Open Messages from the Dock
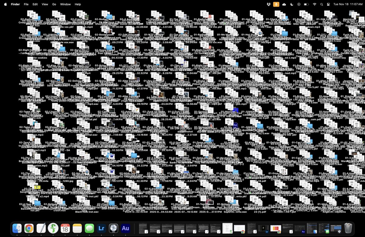365x237 pixels. (x=89, y=228)
